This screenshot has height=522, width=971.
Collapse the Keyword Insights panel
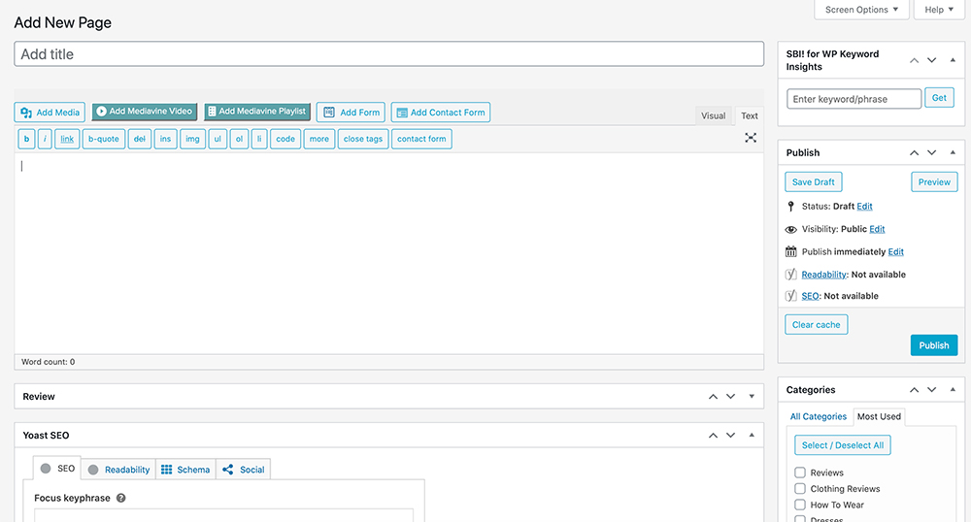coord(953,60)
